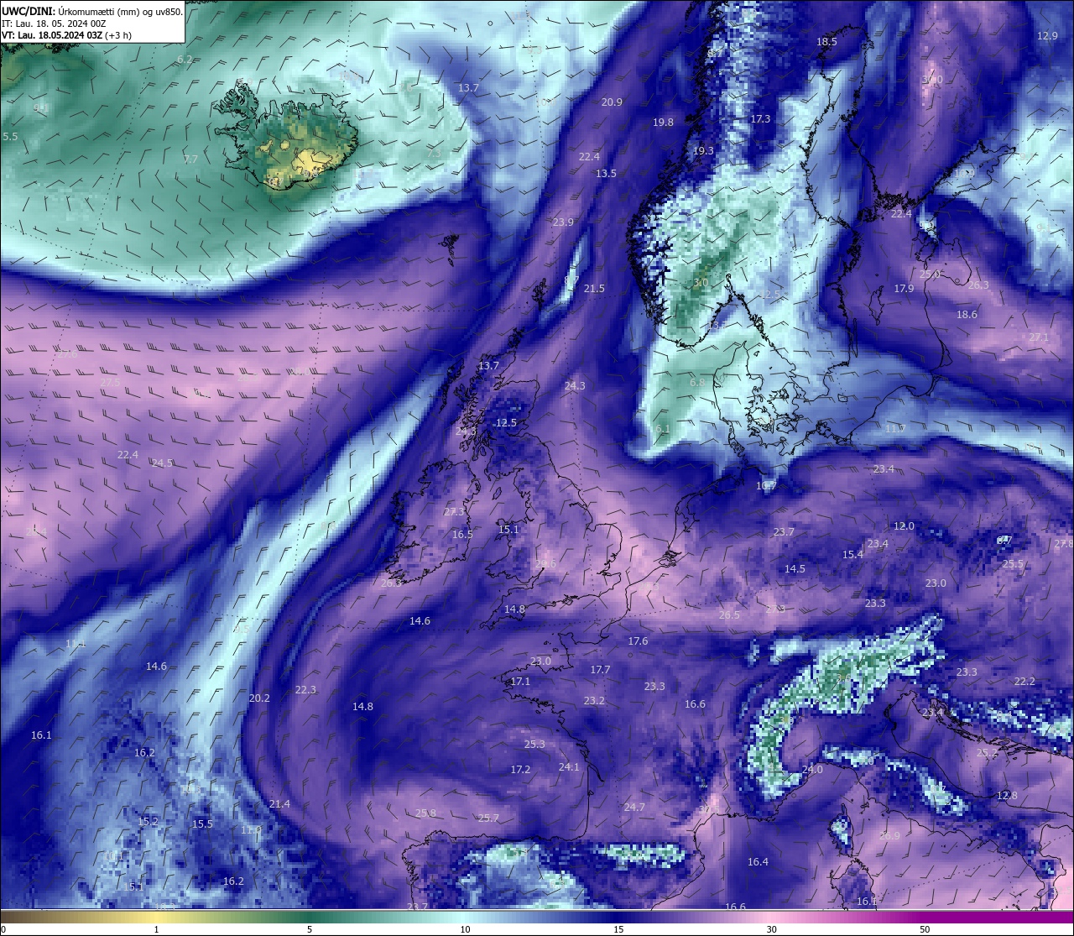Click the map value 12.8

[x=1007, y=796]
